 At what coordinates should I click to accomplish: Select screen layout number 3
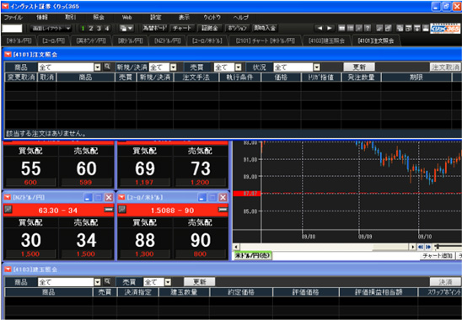99,29
